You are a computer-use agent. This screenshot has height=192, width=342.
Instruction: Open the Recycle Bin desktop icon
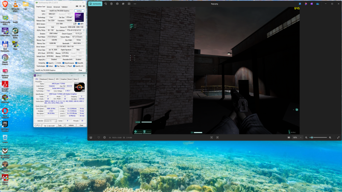tap(5, 139)
